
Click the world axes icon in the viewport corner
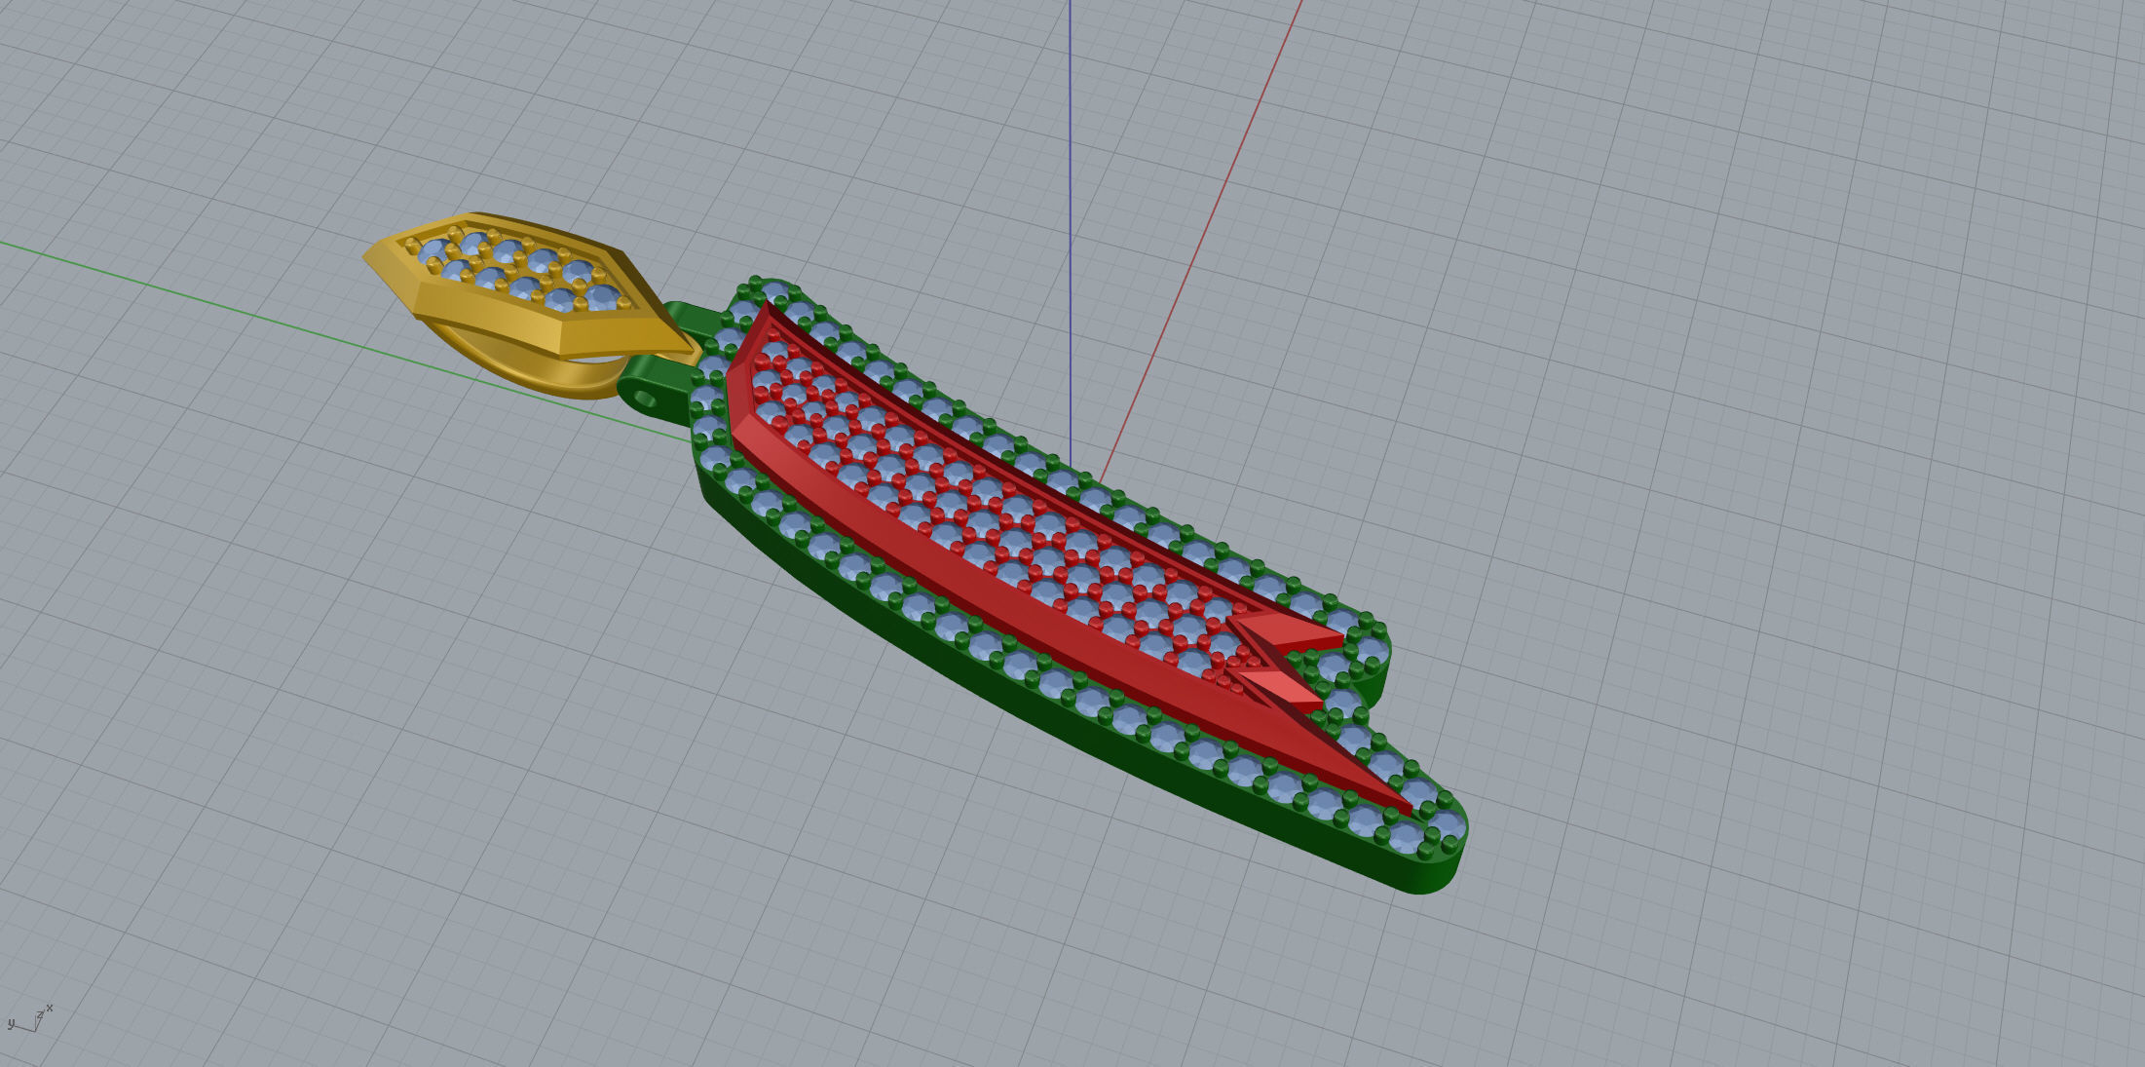tap(30, 1019)
